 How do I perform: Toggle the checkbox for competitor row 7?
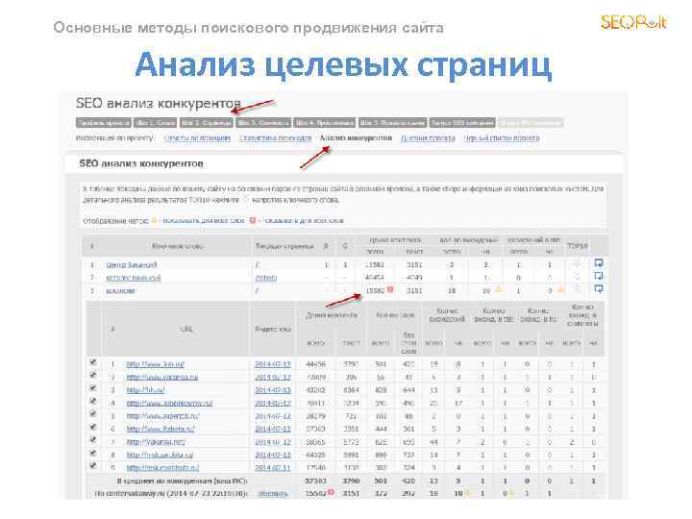point(92,439)
